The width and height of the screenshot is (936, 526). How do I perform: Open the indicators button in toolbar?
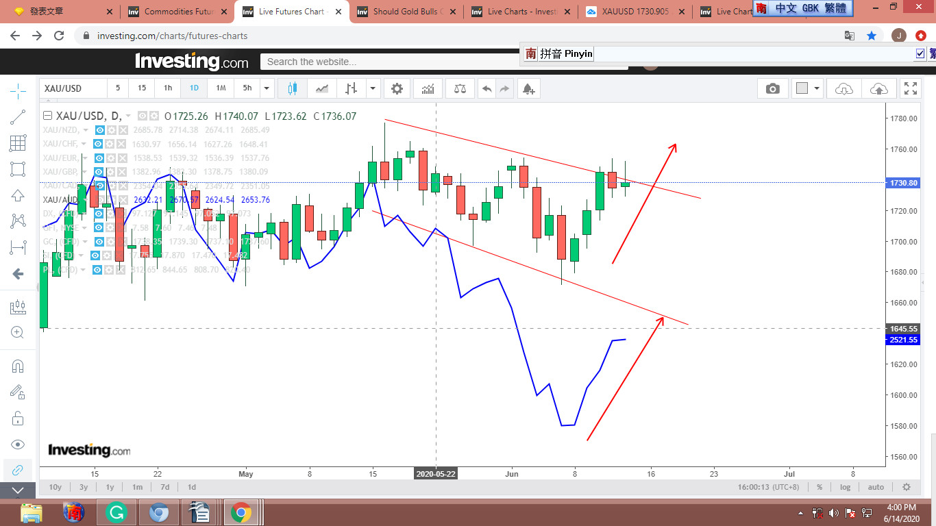[428, 88]
